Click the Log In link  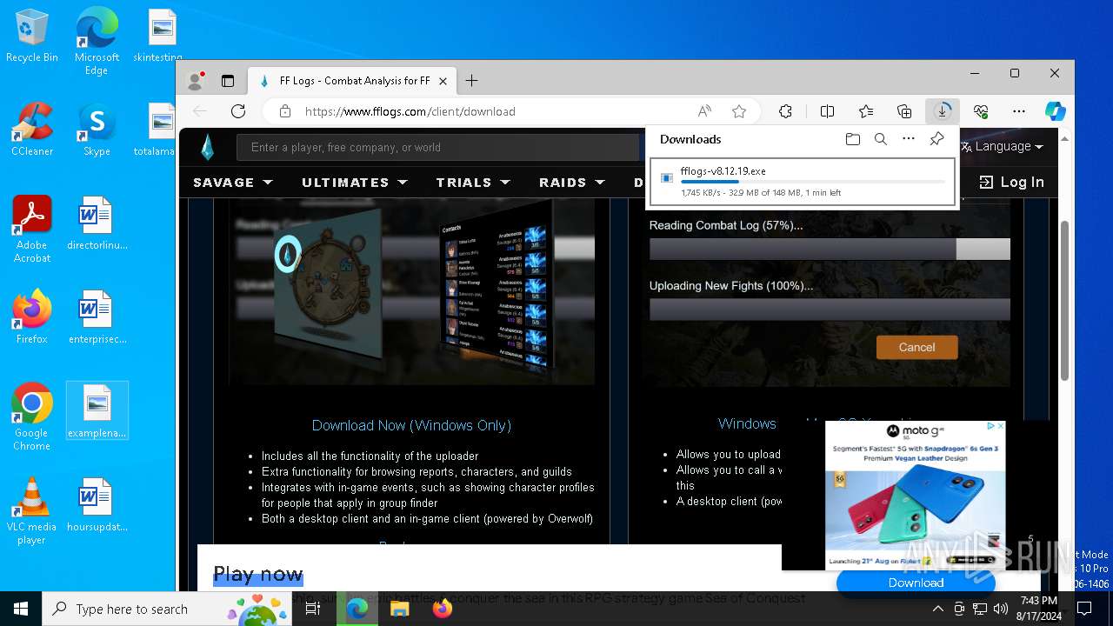tap(1011, 182)
